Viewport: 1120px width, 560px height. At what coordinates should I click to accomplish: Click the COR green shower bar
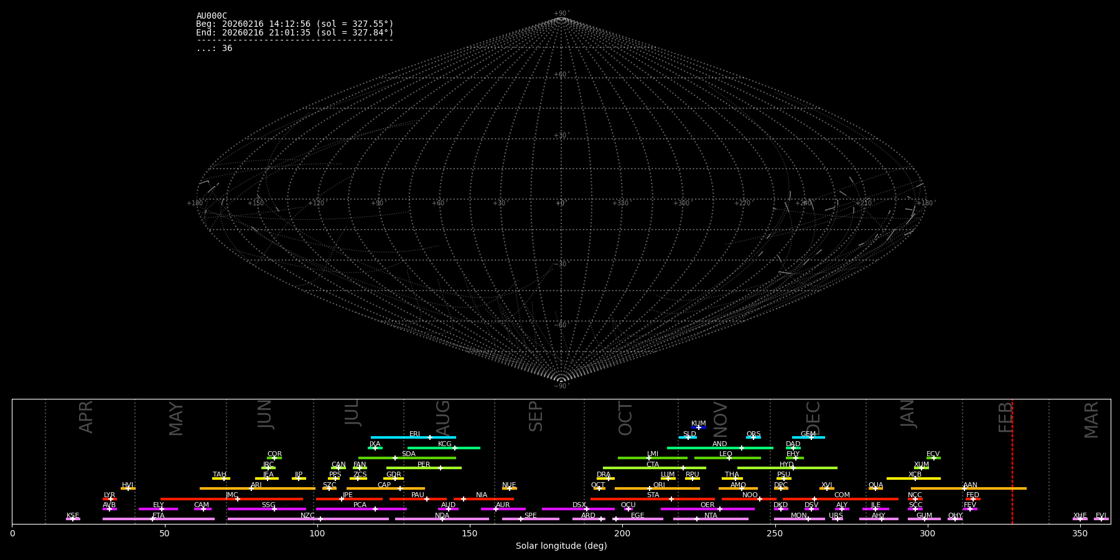(274, 458)
